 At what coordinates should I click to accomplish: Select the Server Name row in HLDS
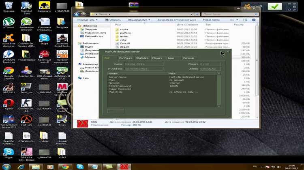coord(162,77)
